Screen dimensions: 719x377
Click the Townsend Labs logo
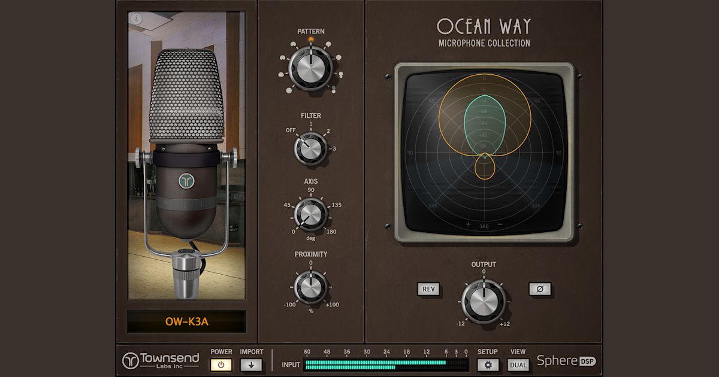click(161, 360)
